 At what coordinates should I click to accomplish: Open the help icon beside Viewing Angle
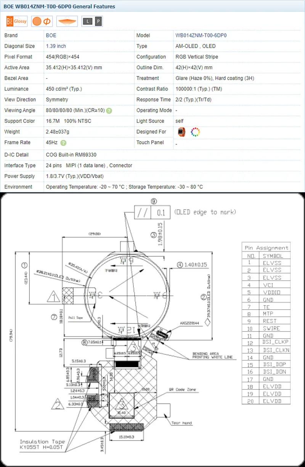(x=109, y=111)
